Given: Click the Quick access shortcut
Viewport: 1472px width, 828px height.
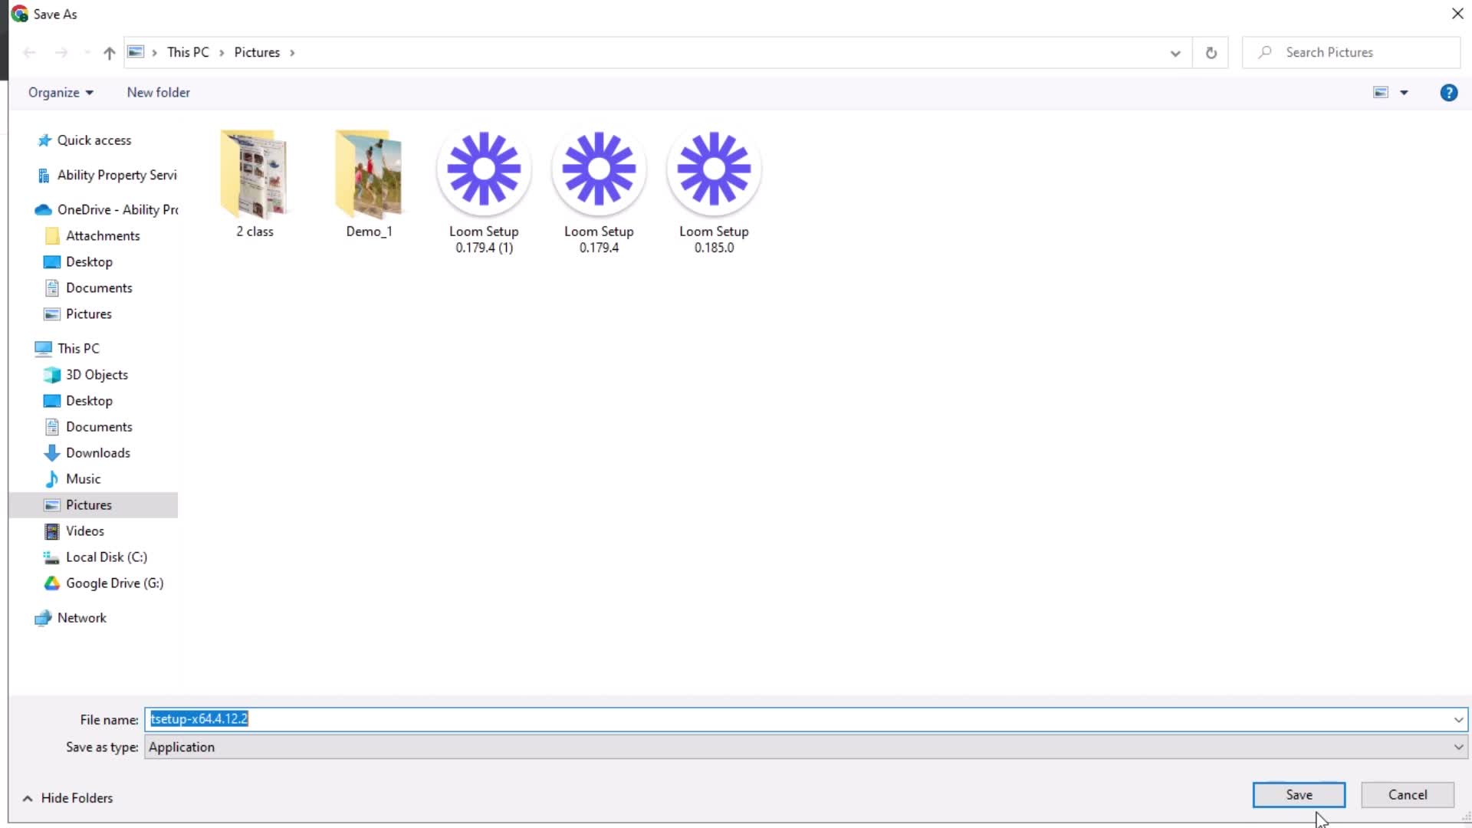Looking at the screenshot, I should [x=94, y=140].
